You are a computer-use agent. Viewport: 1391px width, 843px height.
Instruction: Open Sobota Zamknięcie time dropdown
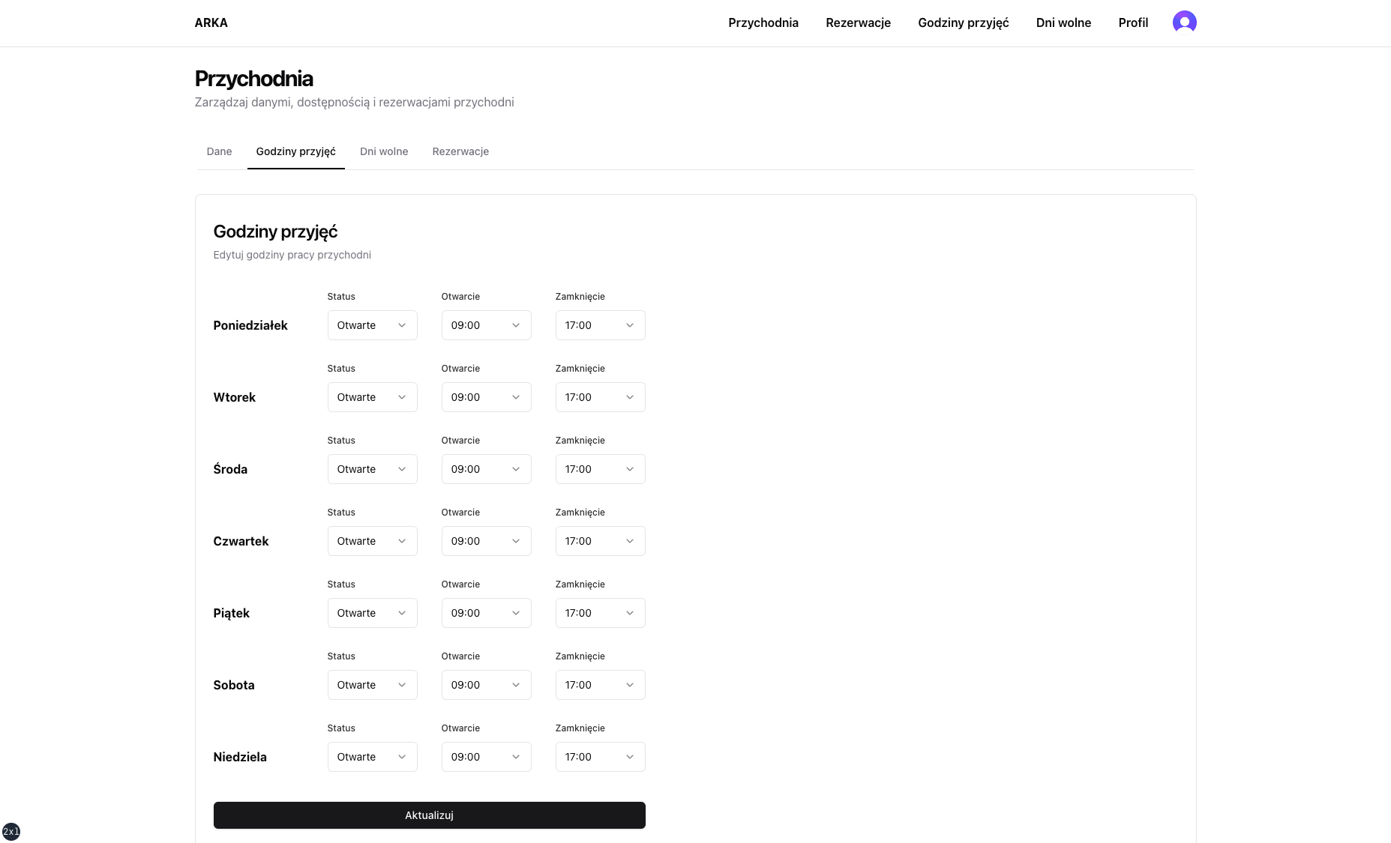click(600, 685)
